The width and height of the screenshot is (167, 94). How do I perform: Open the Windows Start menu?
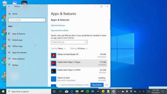[3, 91]
